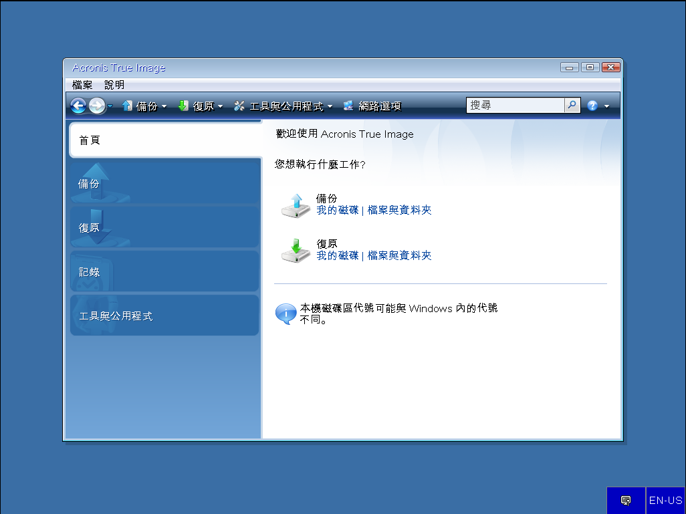
Task: Select the 記錄 sidebar item
Action: click(164, 271)
